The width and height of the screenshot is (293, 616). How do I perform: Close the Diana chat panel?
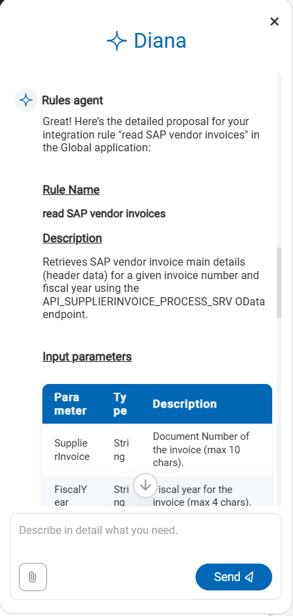(x=274, y=22)
